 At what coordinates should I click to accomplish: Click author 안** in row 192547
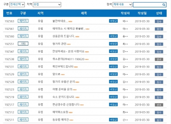pos(125,51)
